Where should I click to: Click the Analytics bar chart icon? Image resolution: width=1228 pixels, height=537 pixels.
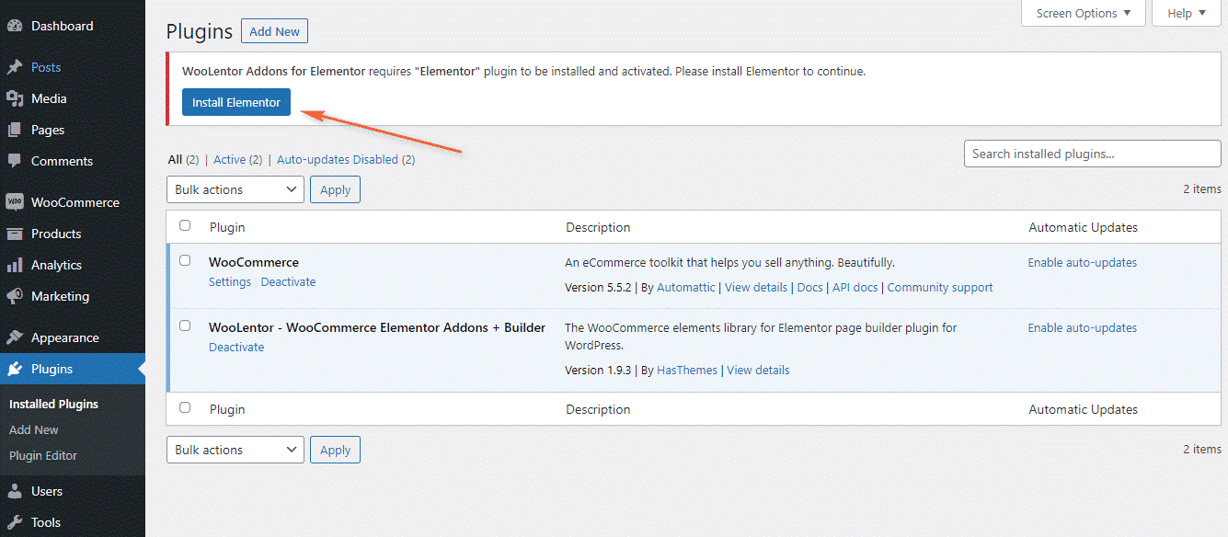click(x=15, y=265)
